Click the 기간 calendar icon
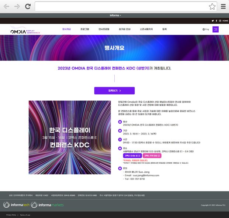The height and width of the screenshot is (218, 229). [120, 131]
